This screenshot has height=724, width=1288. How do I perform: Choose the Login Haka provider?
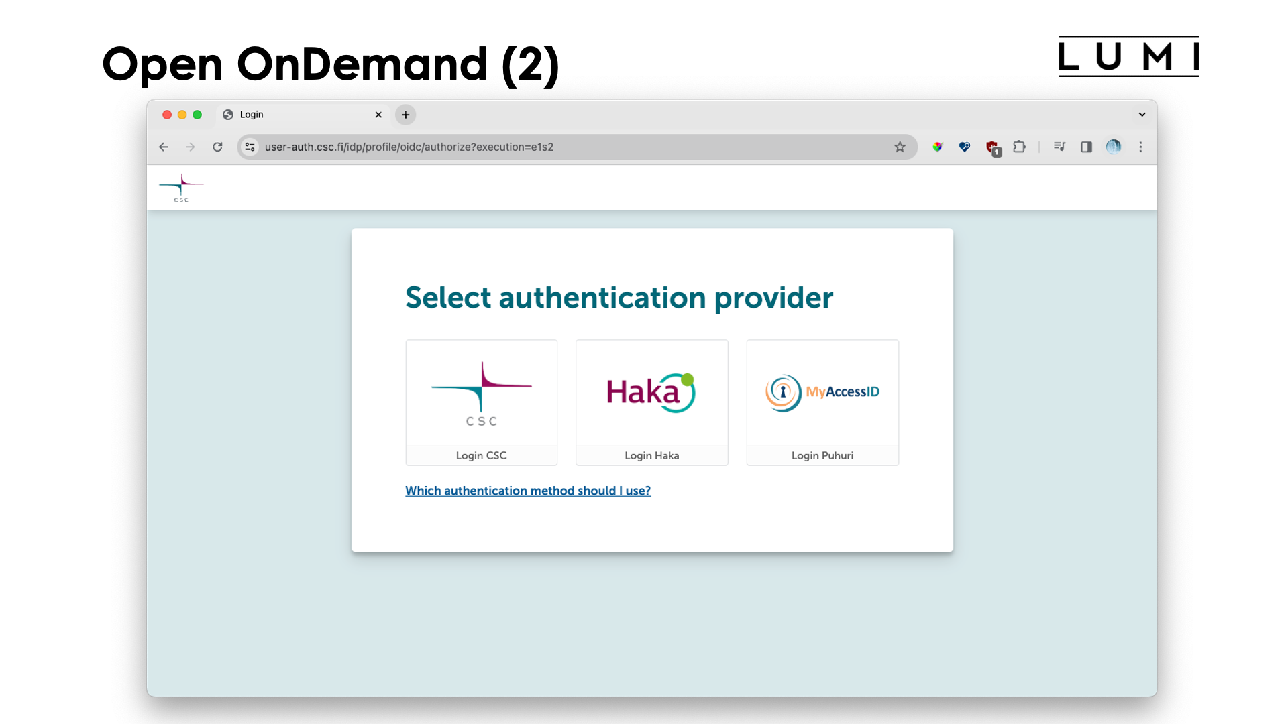[651, 402]
